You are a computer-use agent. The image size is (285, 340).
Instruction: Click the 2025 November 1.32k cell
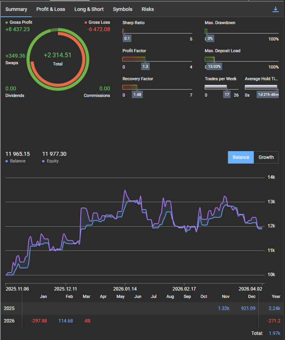click(224, 308)
